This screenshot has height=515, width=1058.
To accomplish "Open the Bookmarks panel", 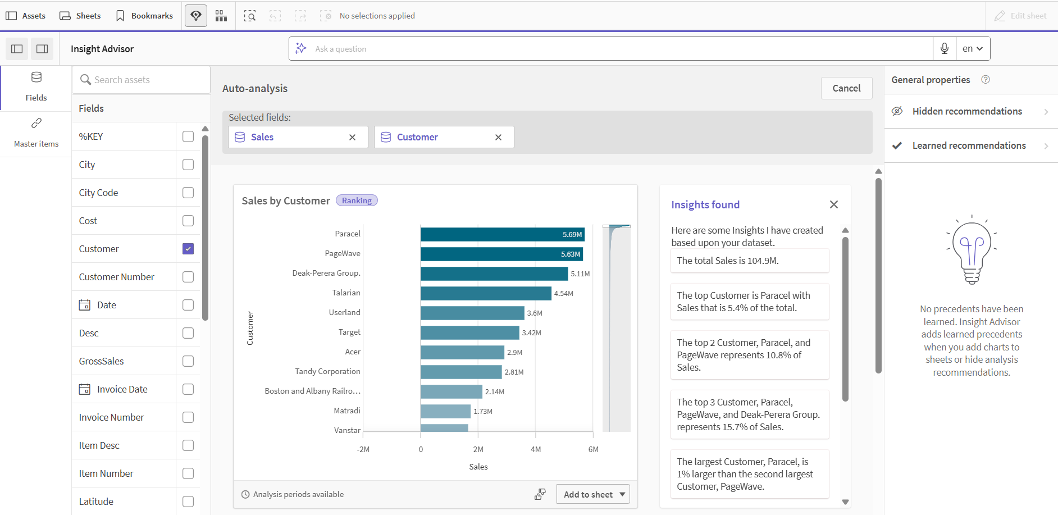I will (144, 15).
